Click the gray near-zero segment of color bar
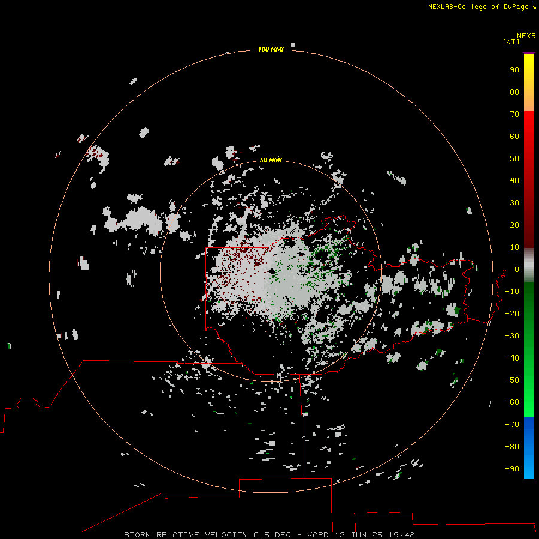The height and width of the screenshot is (539, 539). pos(529,265)
